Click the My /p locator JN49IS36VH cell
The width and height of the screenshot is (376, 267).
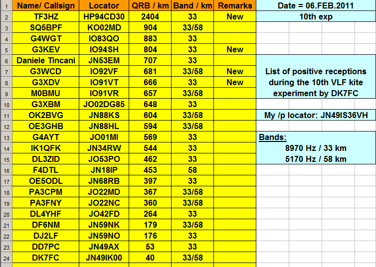click(x=316, y=115)
